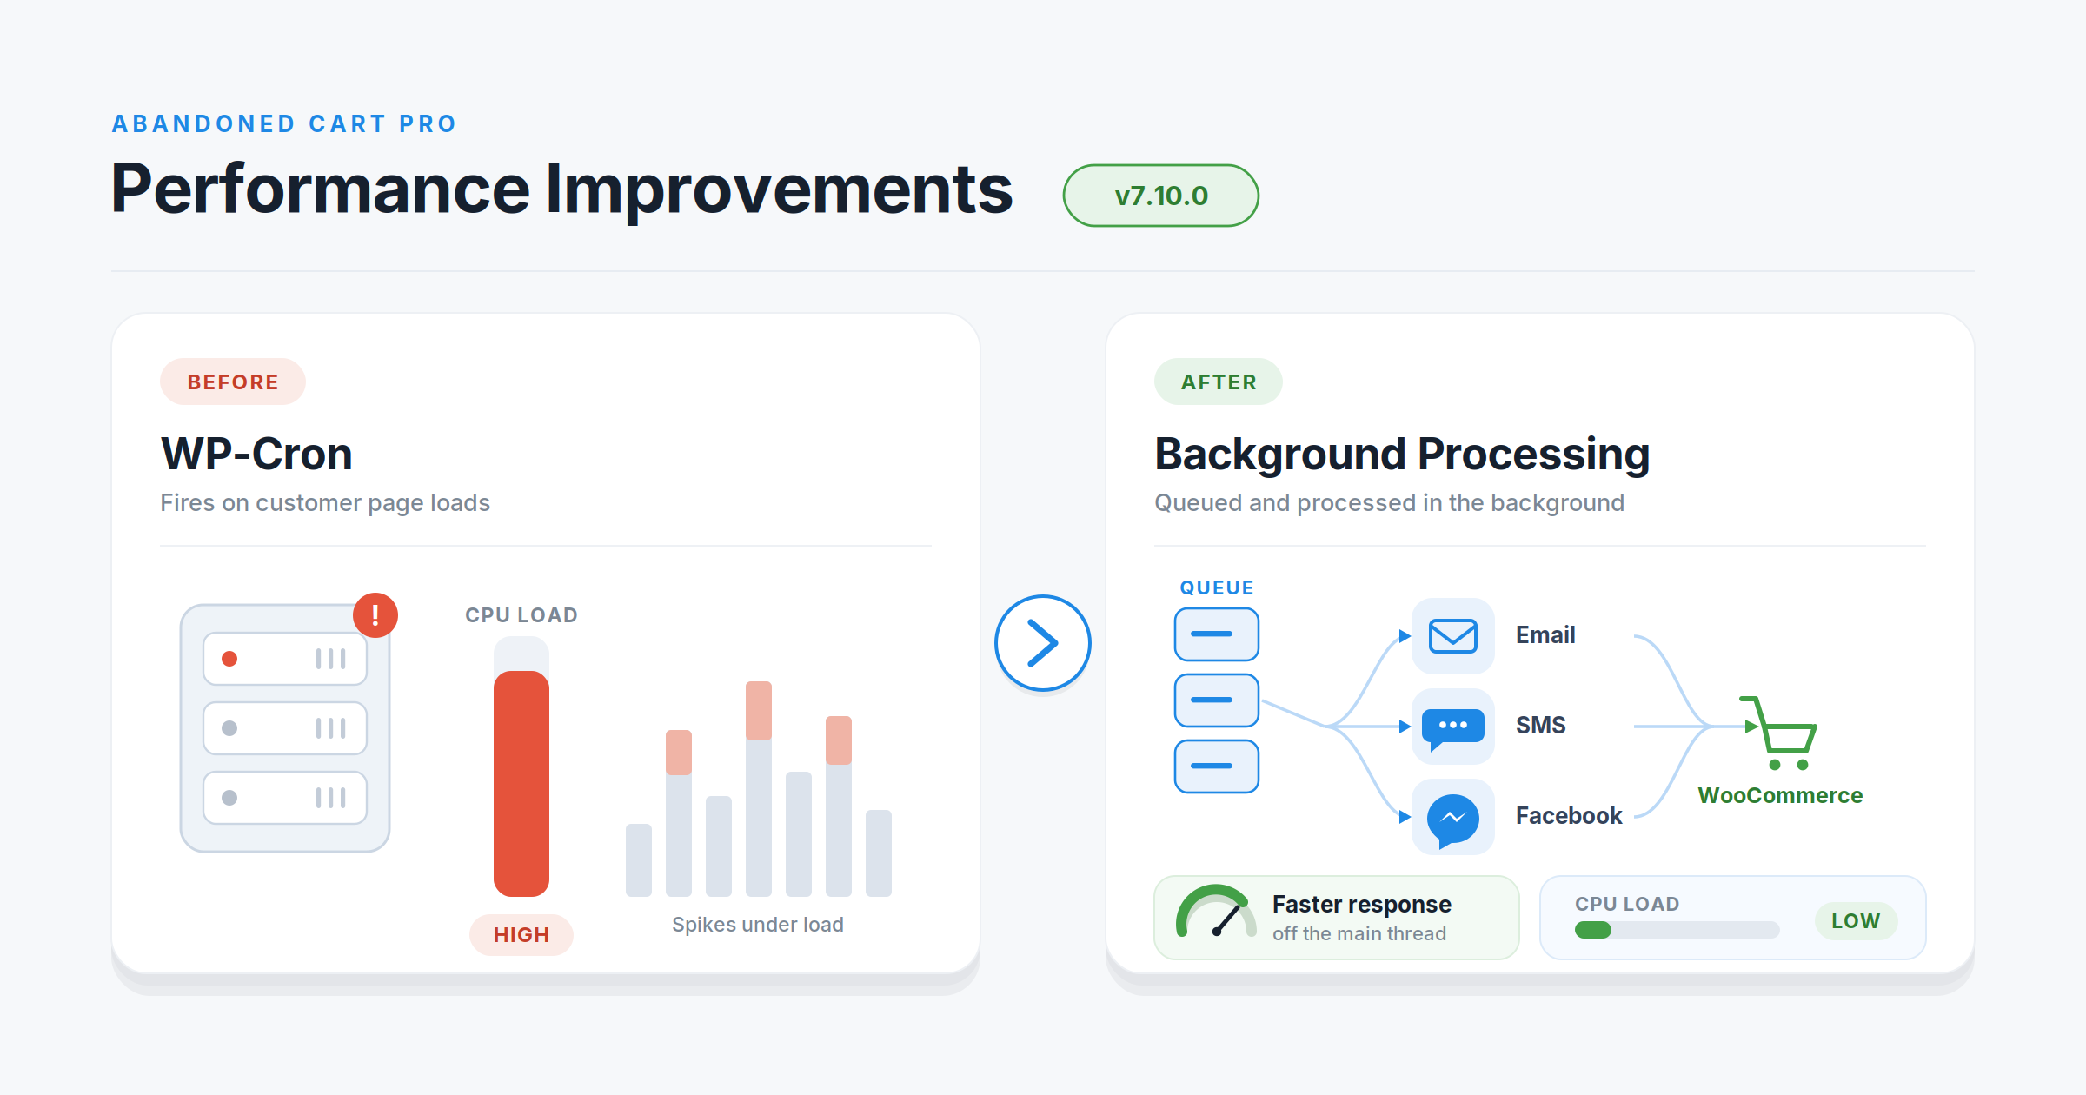This screenshot has width=2086, height=1095.
Task: Click the BEFORE label badge
Action: (233, 382)
